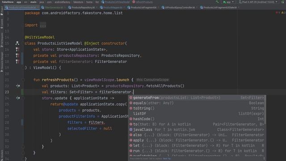Click the injection gutter icon on line 17
The width and height of the screenshot is (286, 161).
[x=17, y=55]
